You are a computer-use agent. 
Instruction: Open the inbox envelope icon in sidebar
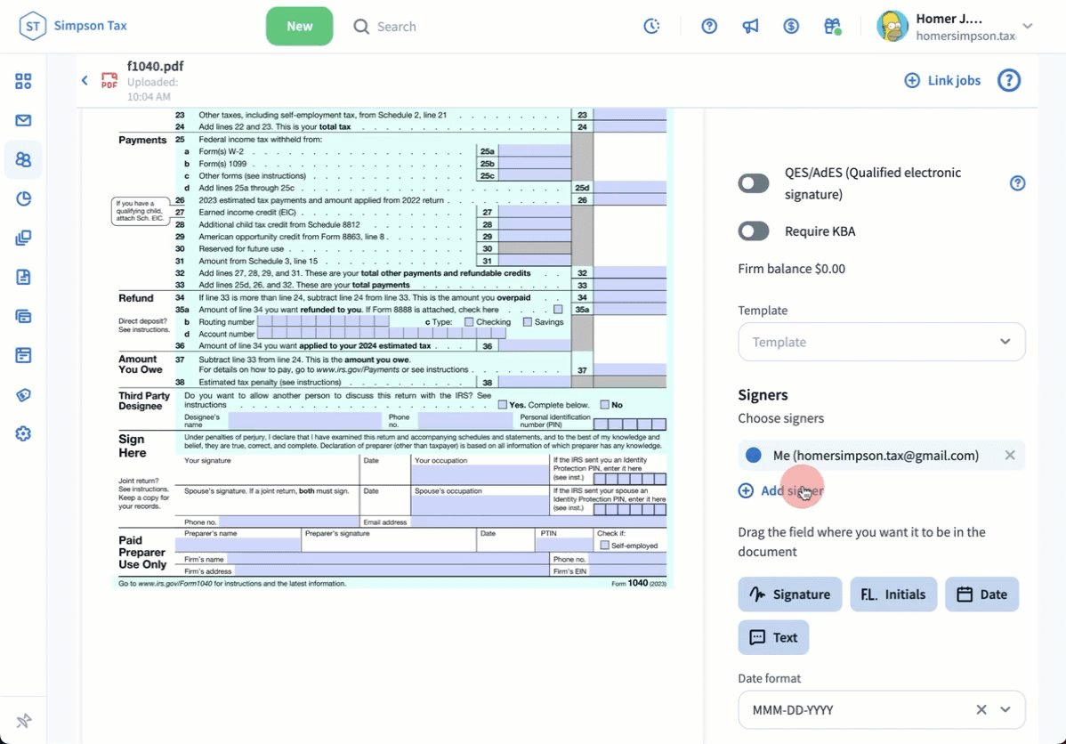point(23,120)
